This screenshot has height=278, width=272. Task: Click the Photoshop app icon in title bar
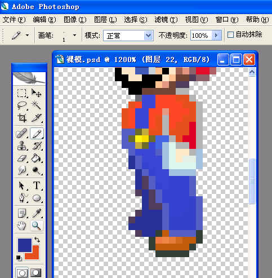(x=5, y=6)
